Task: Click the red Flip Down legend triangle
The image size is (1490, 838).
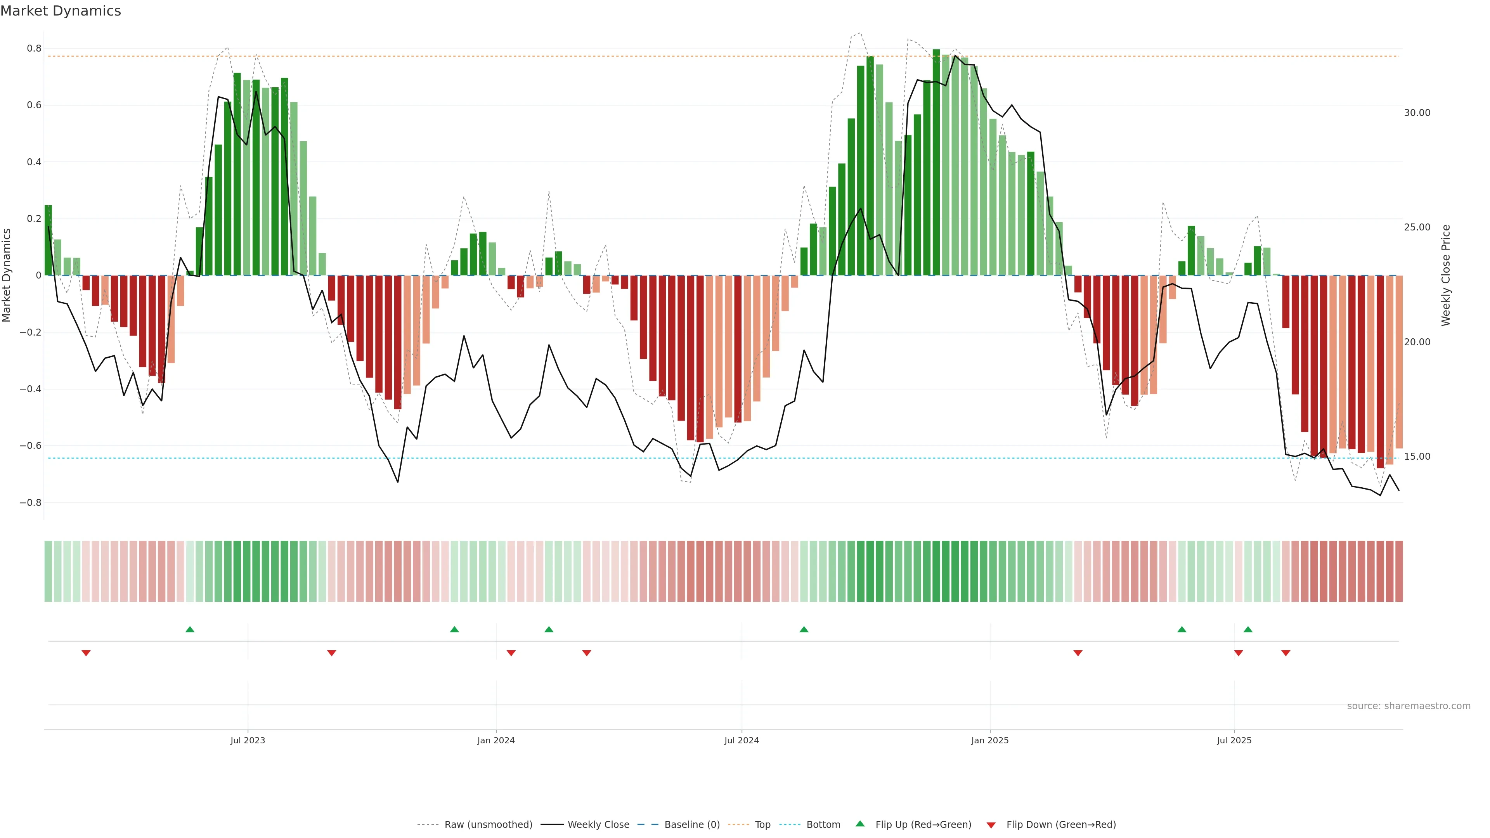Action: coord(991,825)
